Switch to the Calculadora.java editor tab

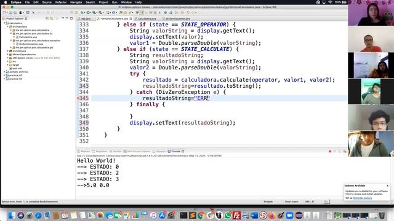coord(147,18)
